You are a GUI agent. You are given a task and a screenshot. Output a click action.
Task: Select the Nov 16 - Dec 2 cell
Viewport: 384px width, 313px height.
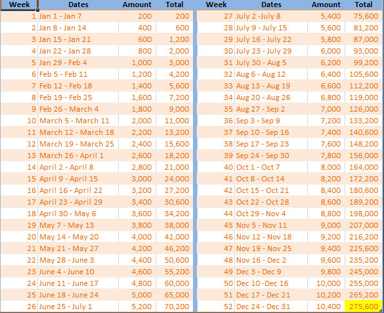[271, 260]
